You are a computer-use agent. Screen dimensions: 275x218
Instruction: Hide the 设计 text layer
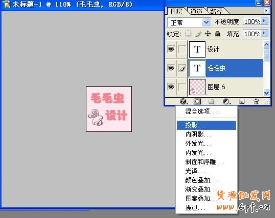click(x=171, y=49)
